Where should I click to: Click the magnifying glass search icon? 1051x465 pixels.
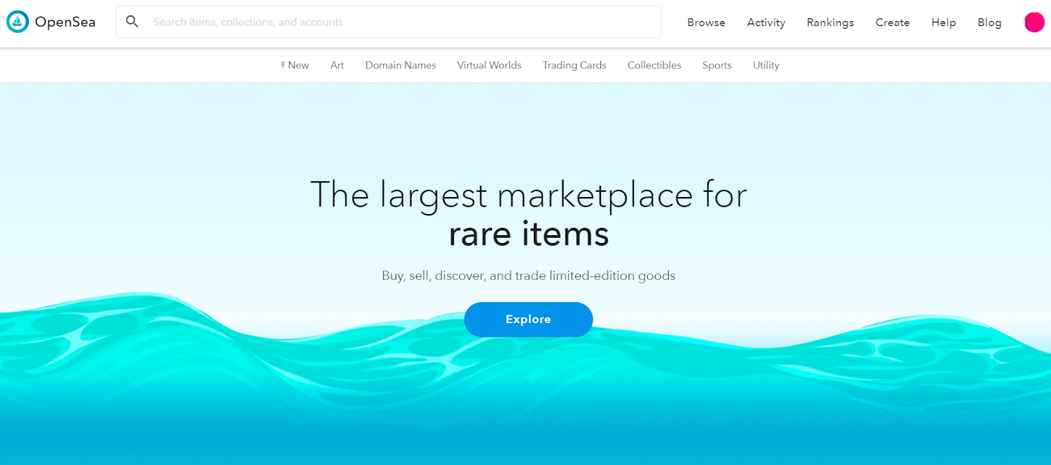coord(132,22)
